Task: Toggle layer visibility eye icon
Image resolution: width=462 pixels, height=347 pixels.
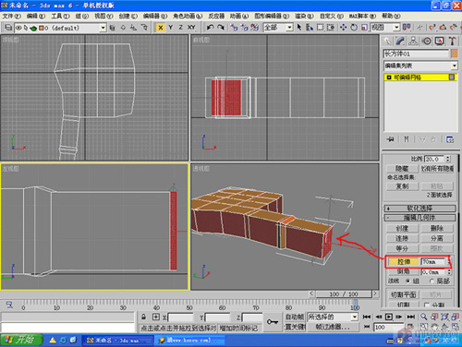Action: [18, 28]
